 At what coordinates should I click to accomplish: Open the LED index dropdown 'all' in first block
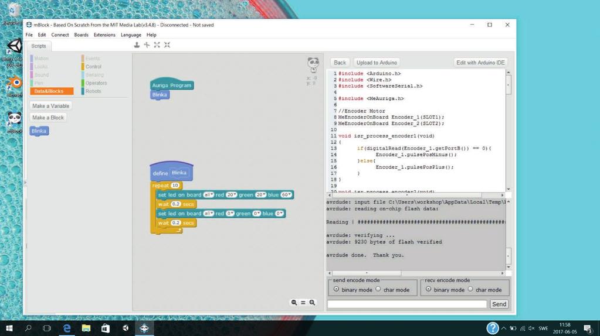click(x=209, y=195)
